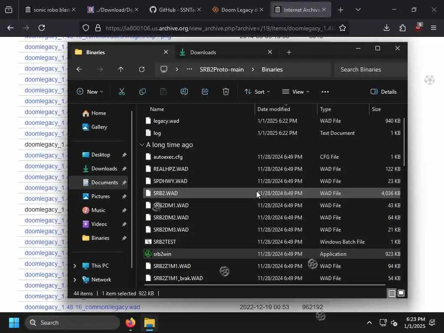
Task: Switch to the ../Download/ Firefox tab
Action: 113,10
